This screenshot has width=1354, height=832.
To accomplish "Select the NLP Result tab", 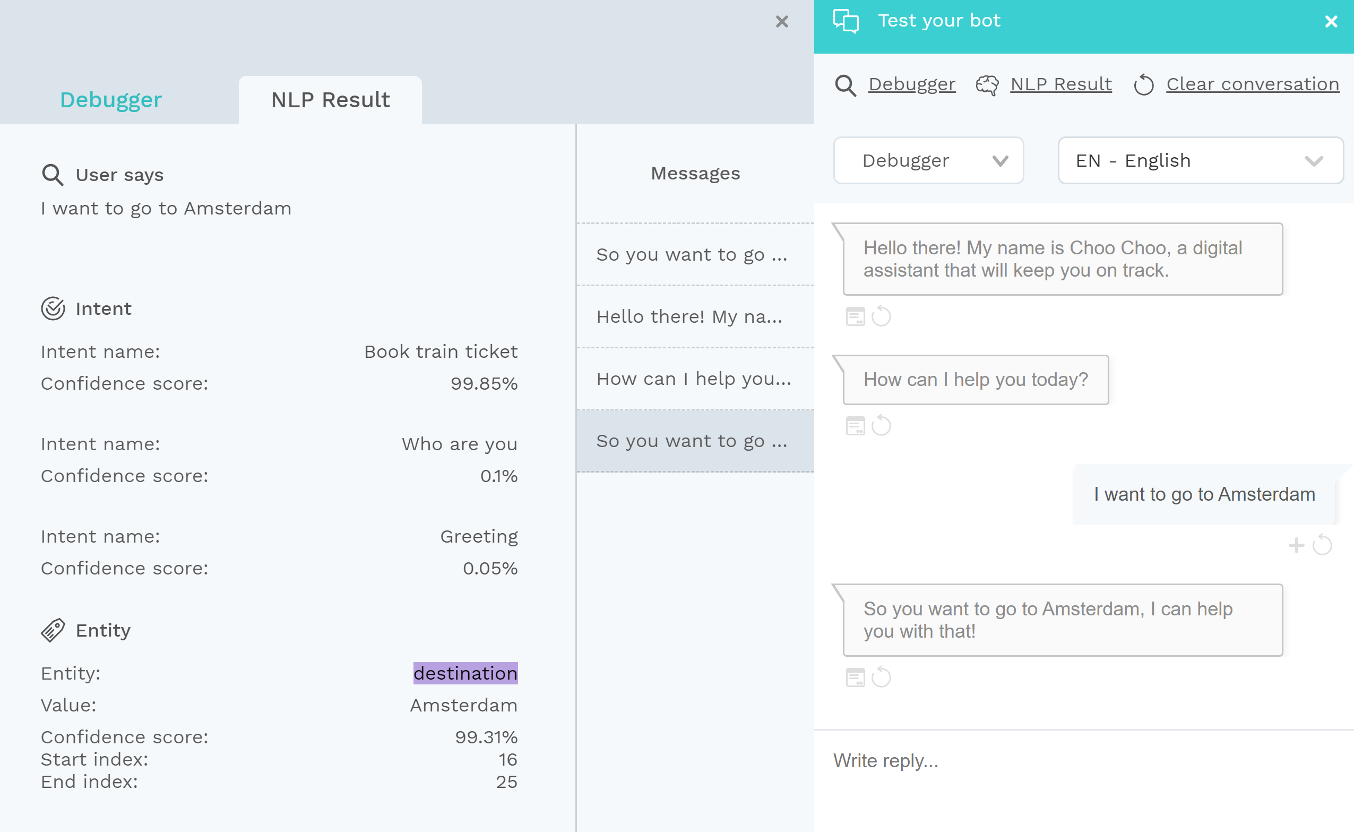I will coord(331,100).
